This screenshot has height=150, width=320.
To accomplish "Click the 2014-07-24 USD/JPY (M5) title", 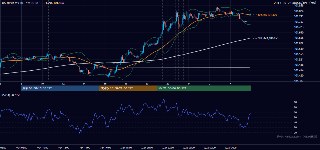I will tap(295, 3).
